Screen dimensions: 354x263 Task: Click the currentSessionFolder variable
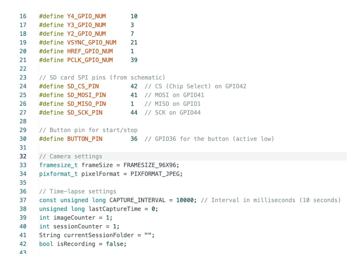point(99,235)
